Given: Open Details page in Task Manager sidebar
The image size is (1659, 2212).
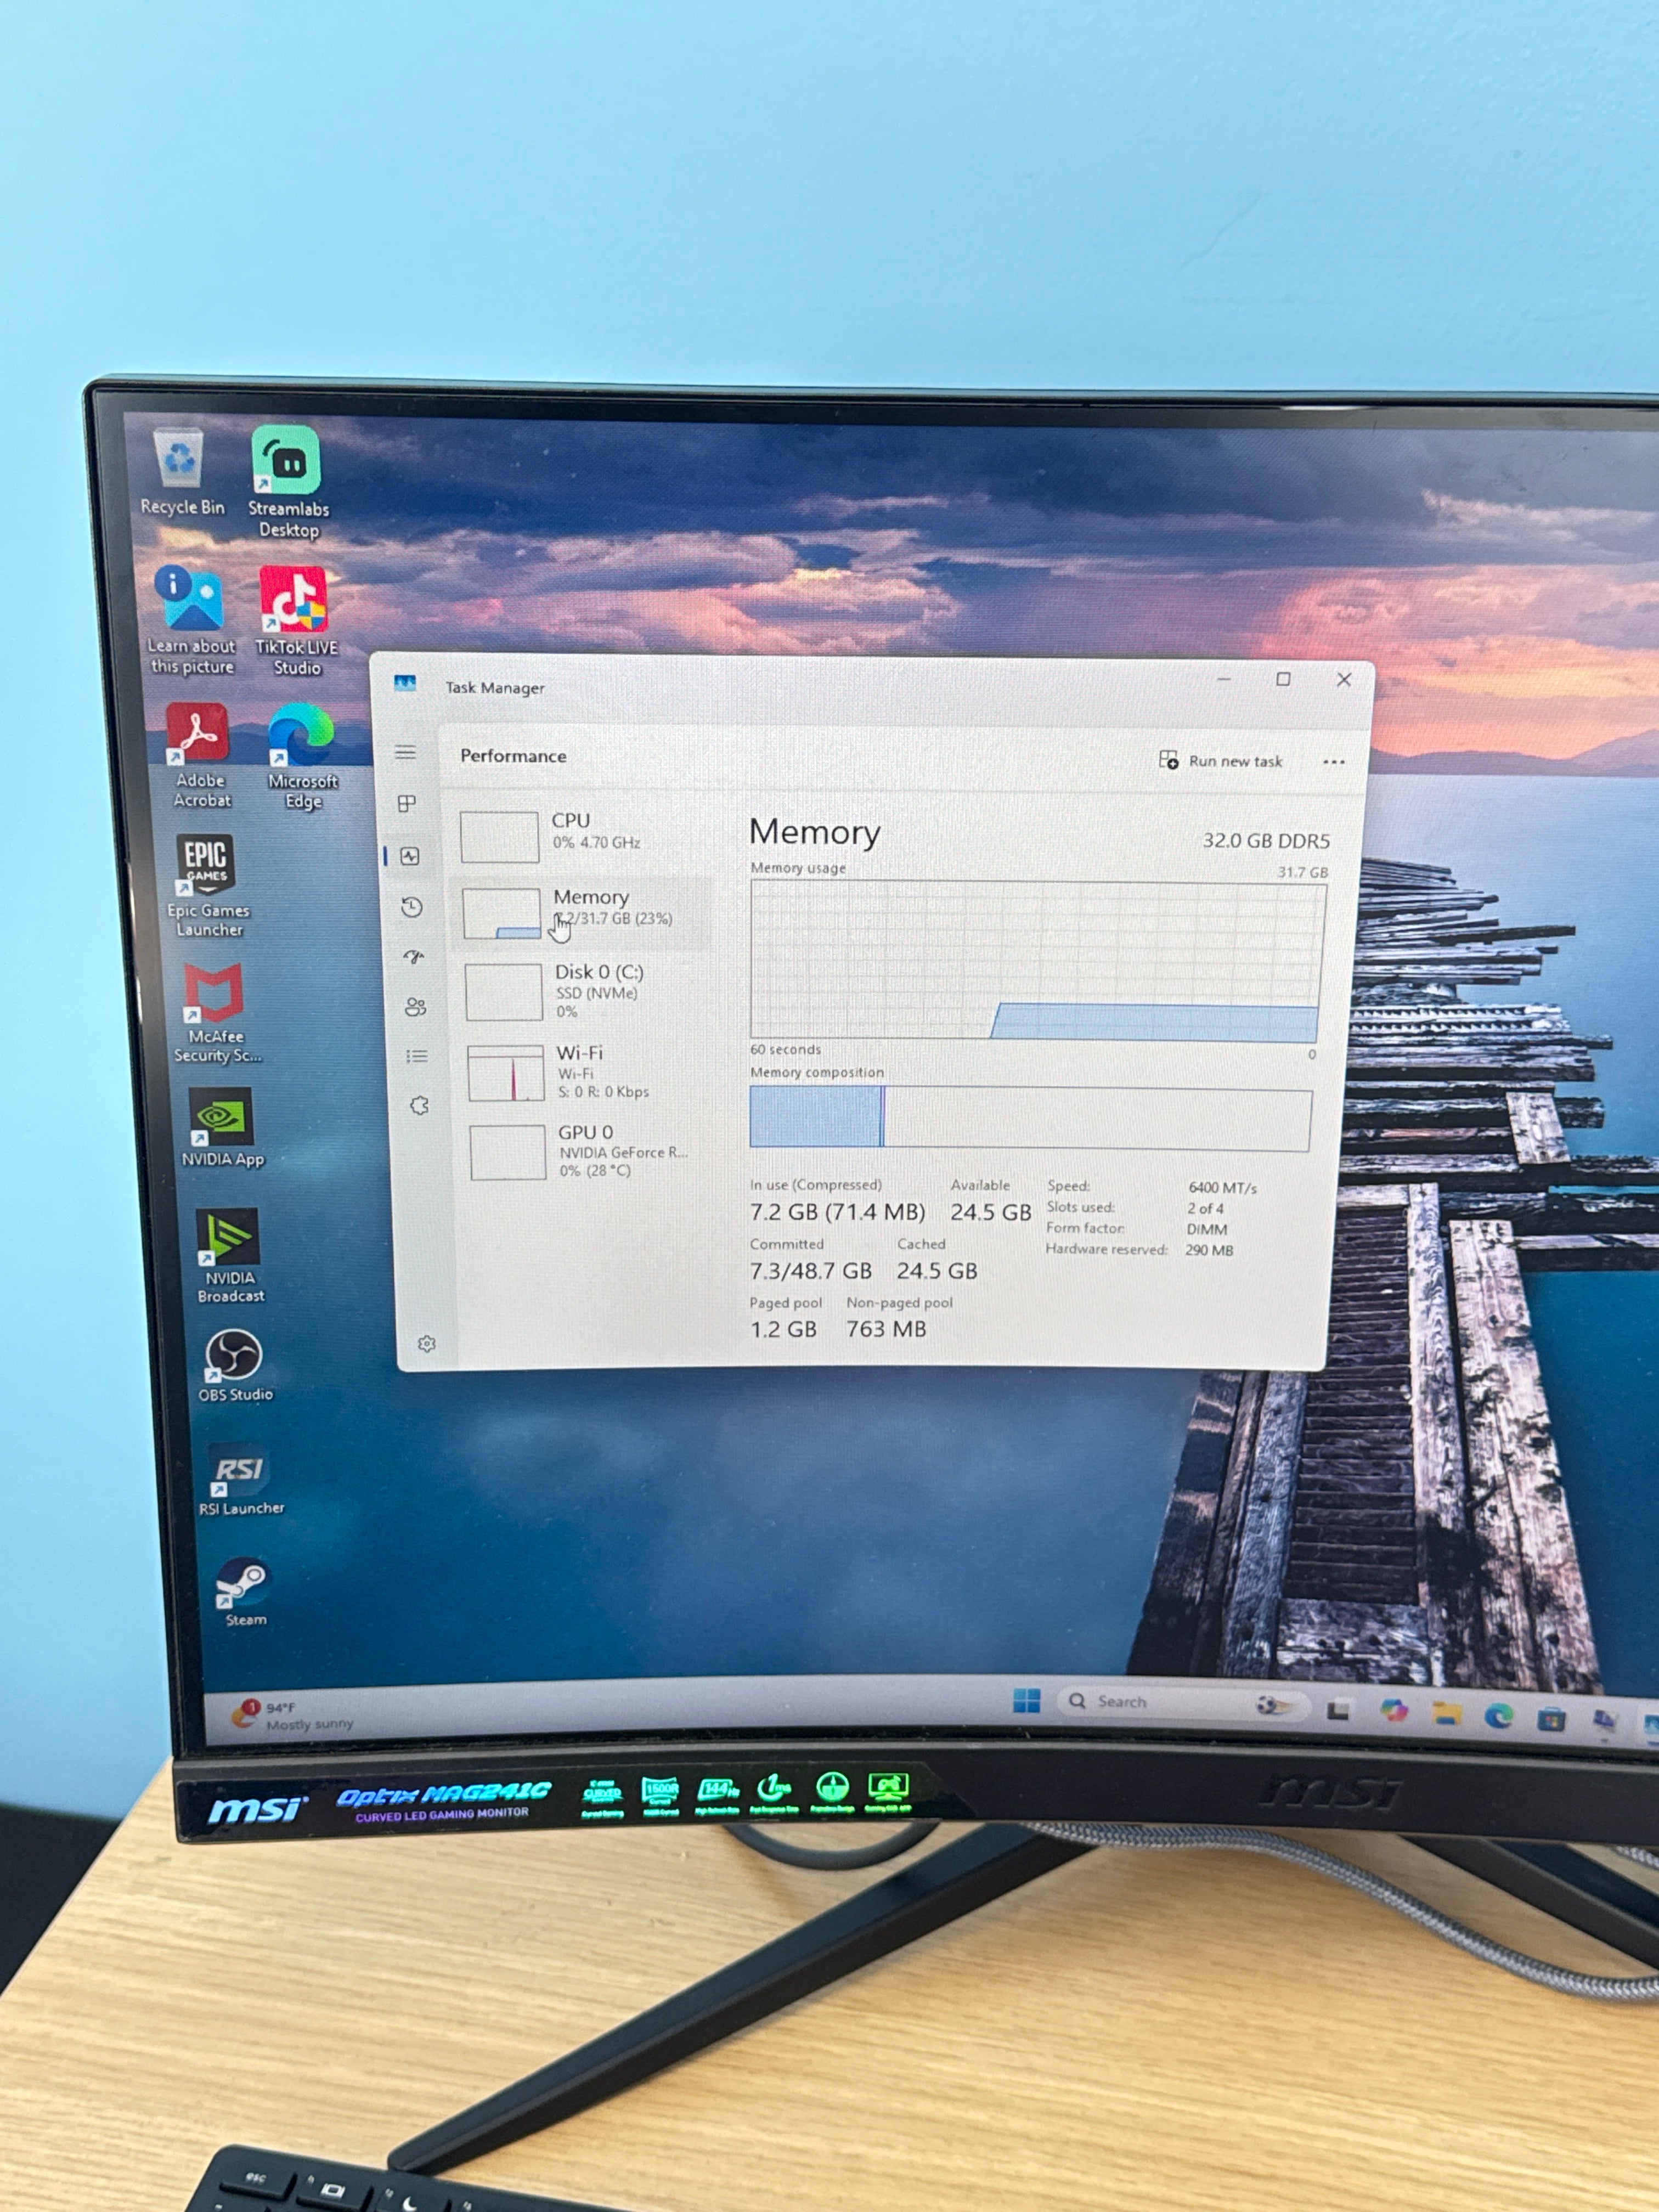Looking at the screenshot, I should 417,1056.
